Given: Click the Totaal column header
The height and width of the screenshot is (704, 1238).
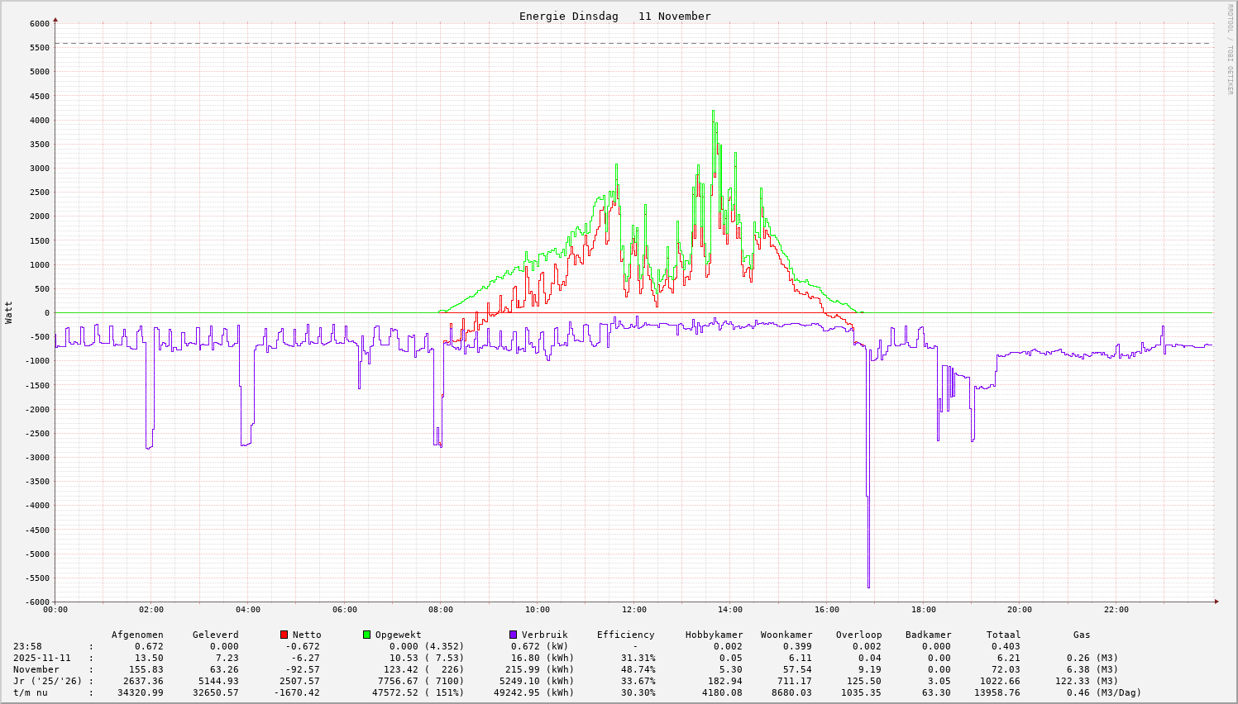Looking at the screenshot, I should 1003,635.
